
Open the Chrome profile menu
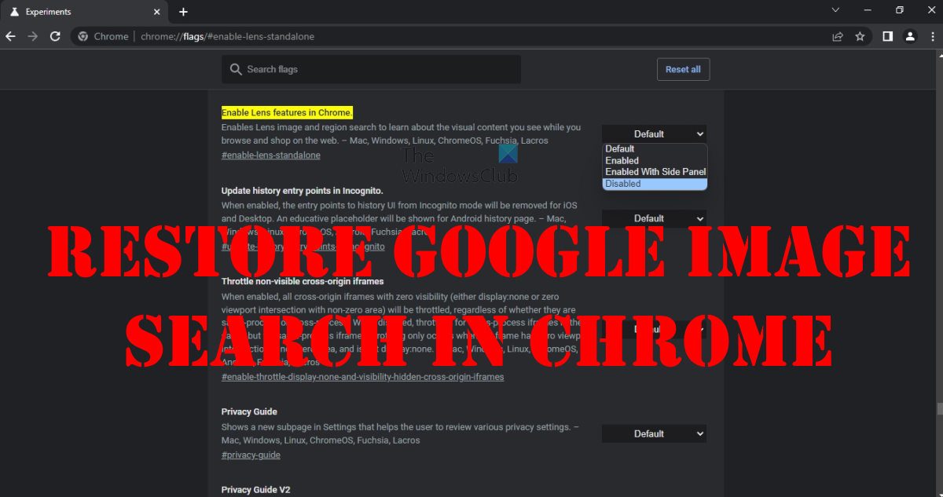(x=909, y=36)
